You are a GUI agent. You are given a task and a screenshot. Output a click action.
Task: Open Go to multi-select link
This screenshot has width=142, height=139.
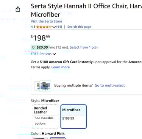[x=110, y=85]
